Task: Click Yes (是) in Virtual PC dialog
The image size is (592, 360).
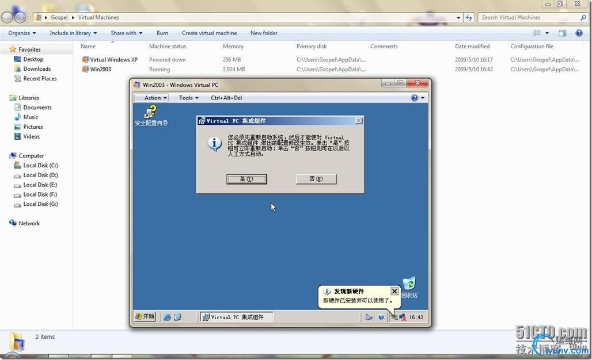Action: (246, 179)
